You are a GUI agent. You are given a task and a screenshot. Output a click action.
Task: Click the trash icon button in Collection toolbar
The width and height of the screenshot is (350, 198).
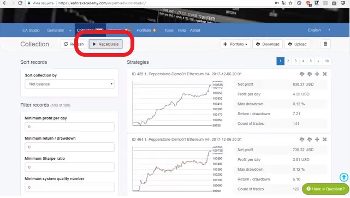[325, 44]
